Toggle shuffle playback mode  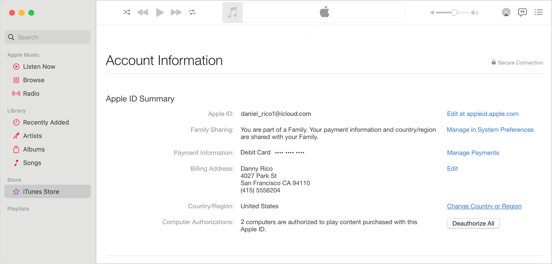pos(127,12)
